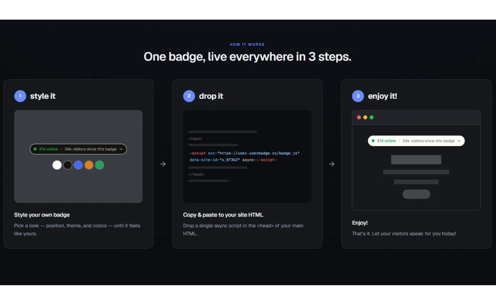
Task: Choose the green color swatch
Action: coord(100,165)
